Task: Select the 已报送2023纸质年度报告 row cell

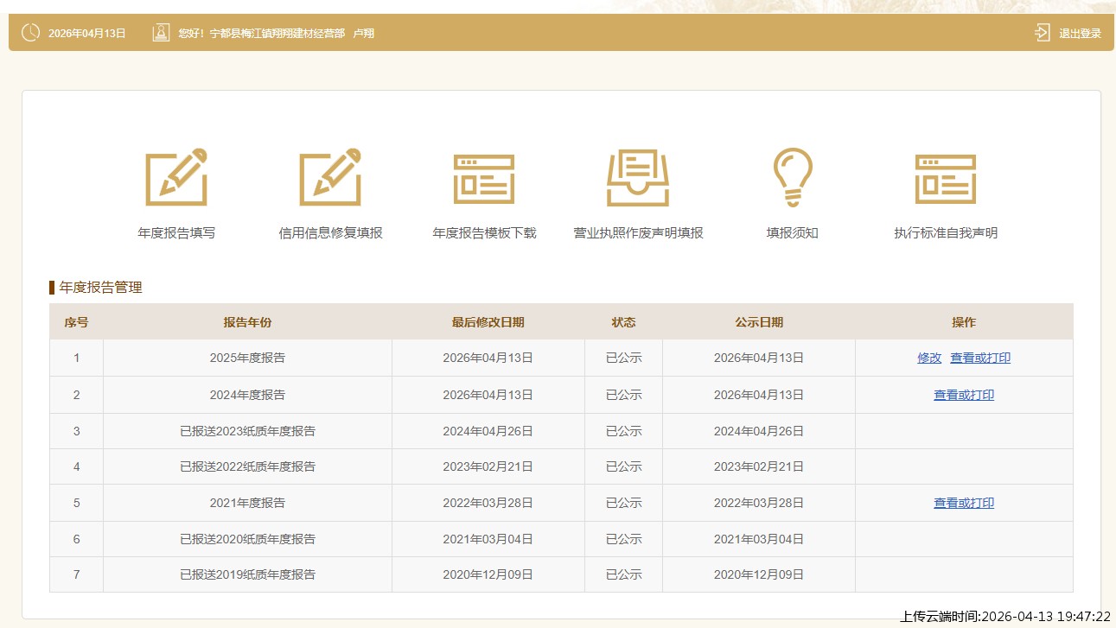Action: pyautogui.click(x=247, y=431)
